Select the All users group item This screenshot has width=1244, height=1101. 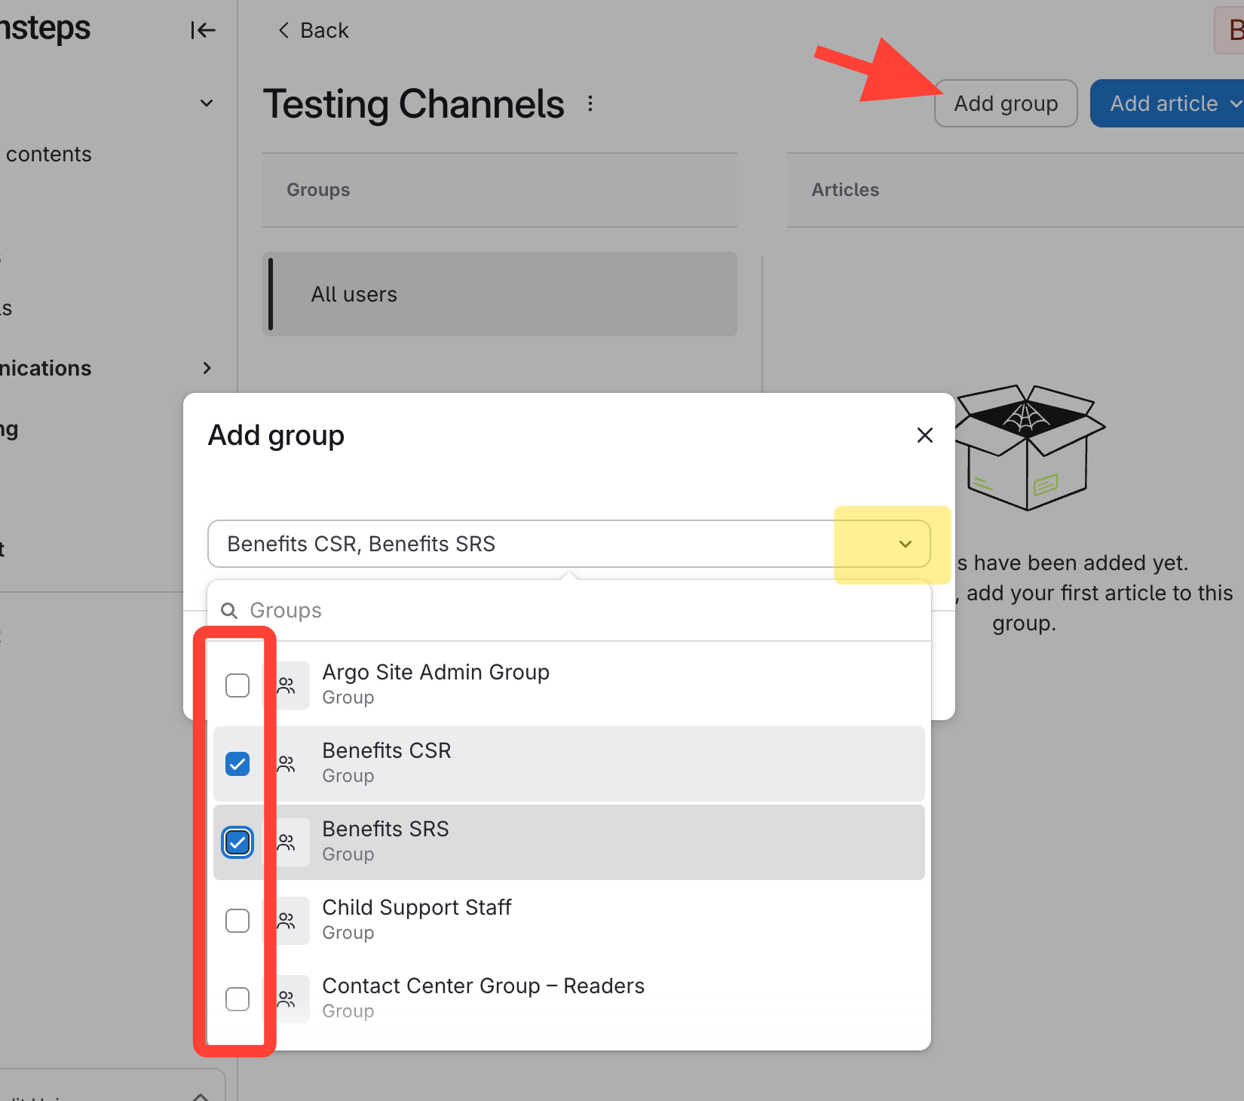[x=501, y=294]
